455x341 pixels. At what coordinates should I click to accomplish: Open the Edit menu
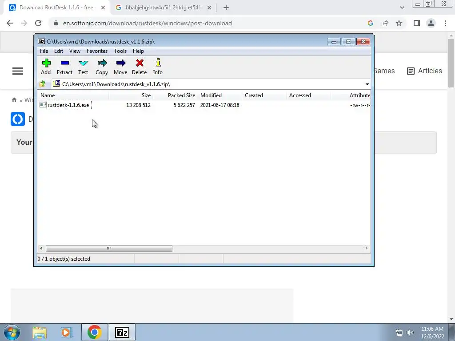click(x=59, y=51)
